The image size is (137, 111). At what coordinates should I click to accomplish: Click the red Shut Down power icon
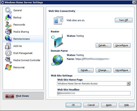[10, 96]
